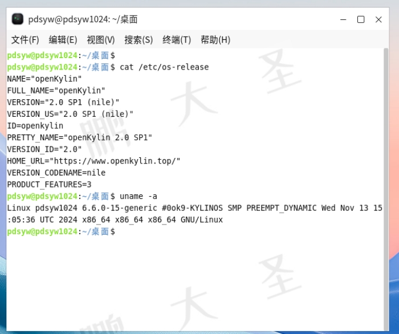
Task: Click the '#0ok9-KYLINOS' text
Action: (192, 208)
